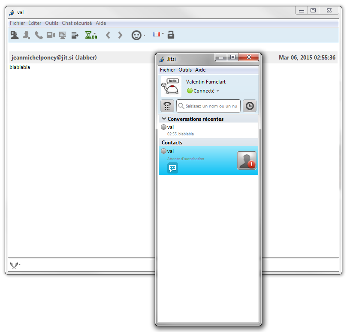This screenshot has width=347, height=332.
Task: Click the val contact name in Contacts
Action: 170,151
